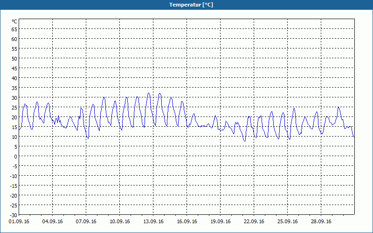Click the 50 y-axis label
The height and width of the screenshot is (233, 373).
14,59
